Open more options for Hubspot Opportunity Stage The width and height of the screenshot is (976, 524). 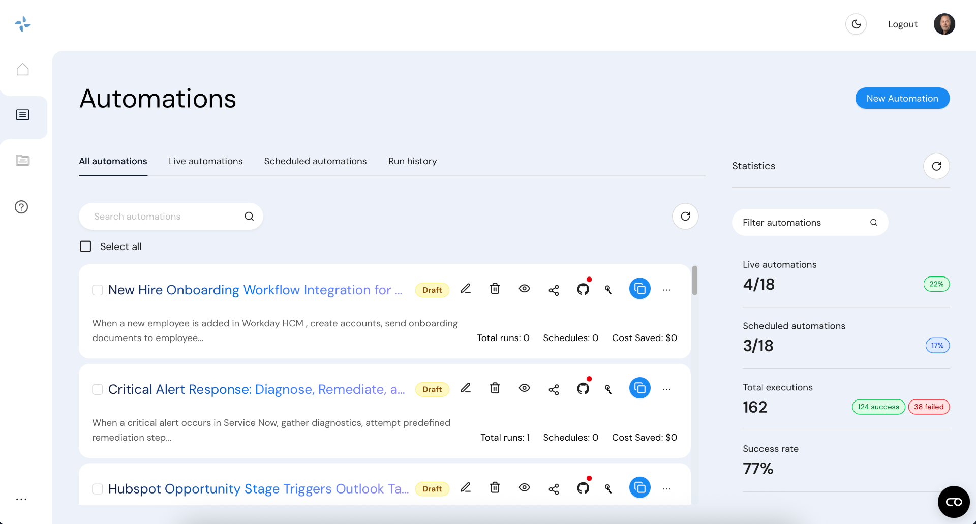pos(667,489)
